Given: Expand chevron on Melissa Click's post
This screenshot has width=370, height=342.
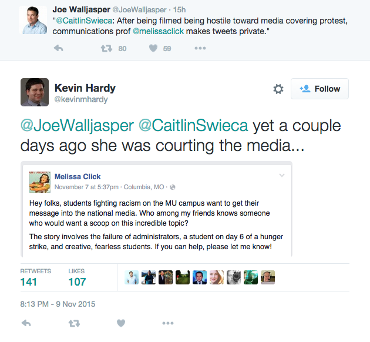Looking at the screenshot, I should (282, 175).
